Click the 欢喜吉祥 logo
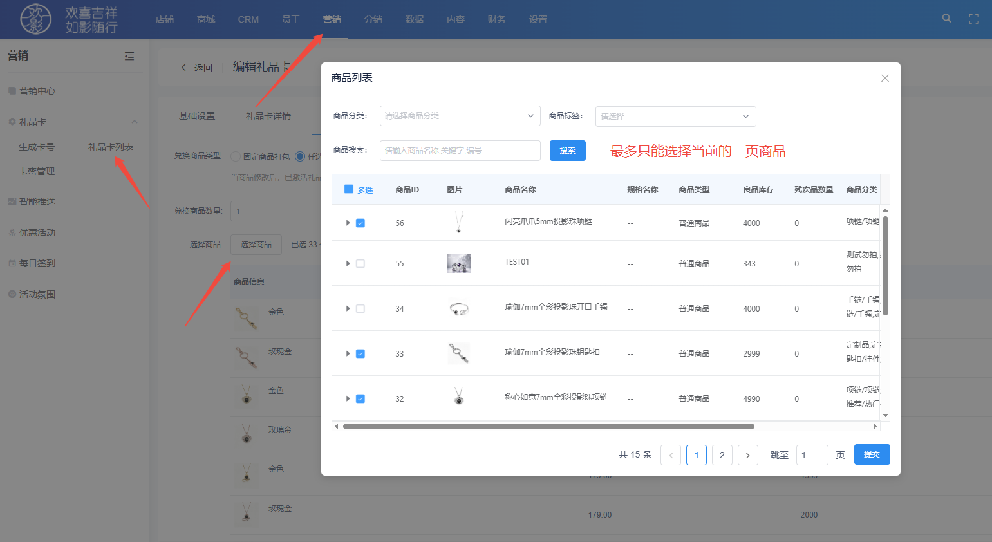This screenshot has width=992, height=542. coord(69,19)
